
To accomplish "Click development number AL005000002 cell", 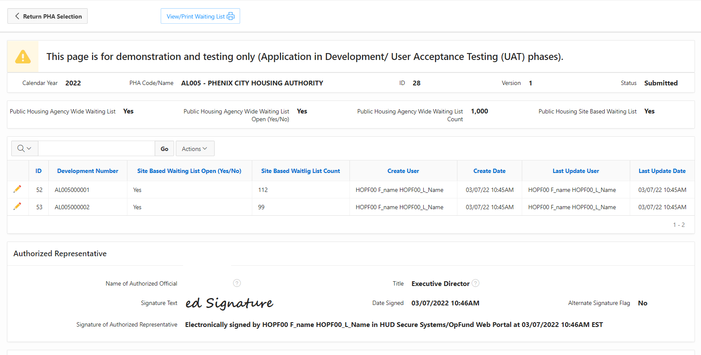I will [x=72, y=207].
